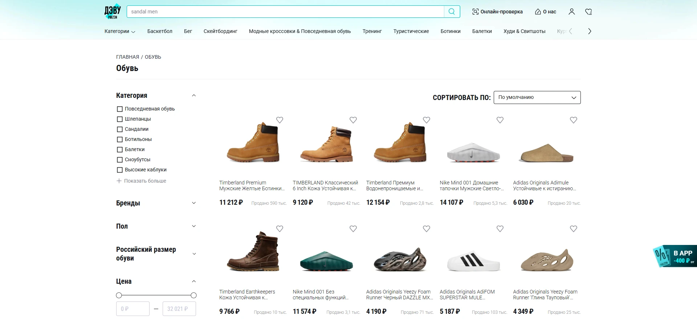Screen dimensions: 697x333
Task: Go to the Бег category
Action: pos(188,31)
